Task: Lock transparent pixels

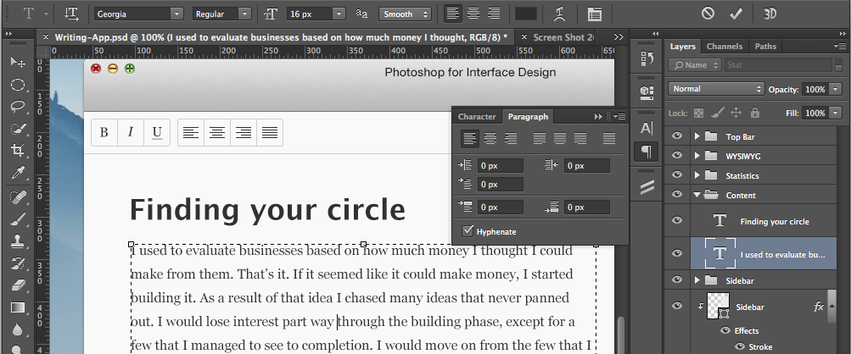Action: point(698,113)
